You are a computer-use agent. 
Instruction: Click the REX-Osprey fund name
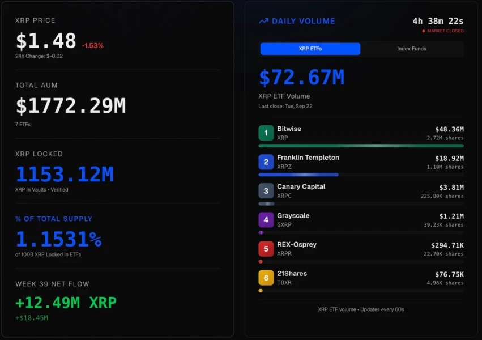297,244
